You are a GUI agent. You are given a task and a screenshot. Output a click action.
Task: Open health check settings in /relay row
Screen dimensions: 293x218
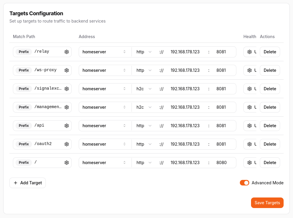(250, 52)
